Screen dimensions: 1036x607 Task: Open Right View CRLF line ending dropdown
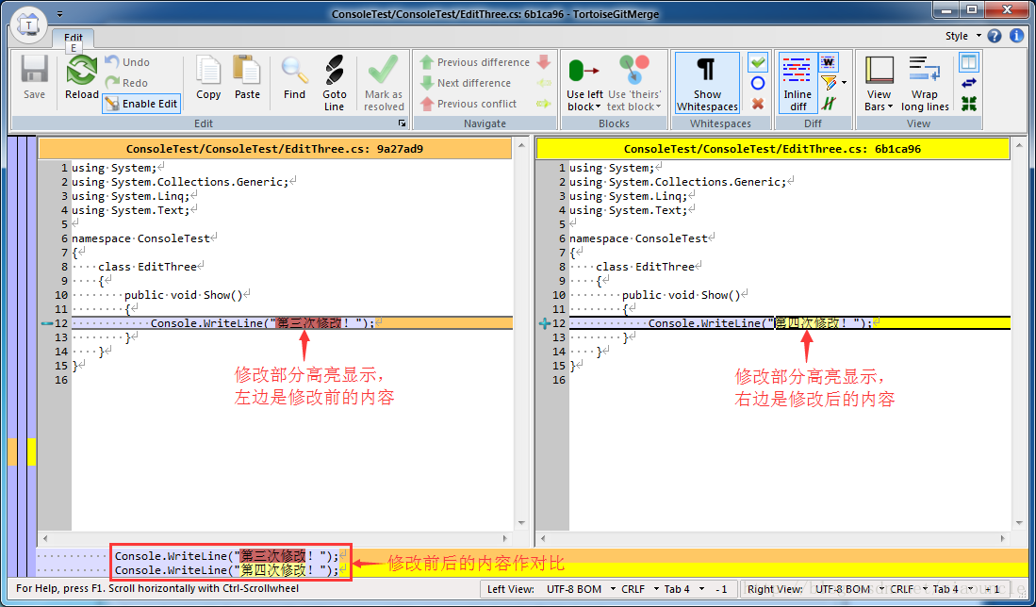(x=911, y=588)
